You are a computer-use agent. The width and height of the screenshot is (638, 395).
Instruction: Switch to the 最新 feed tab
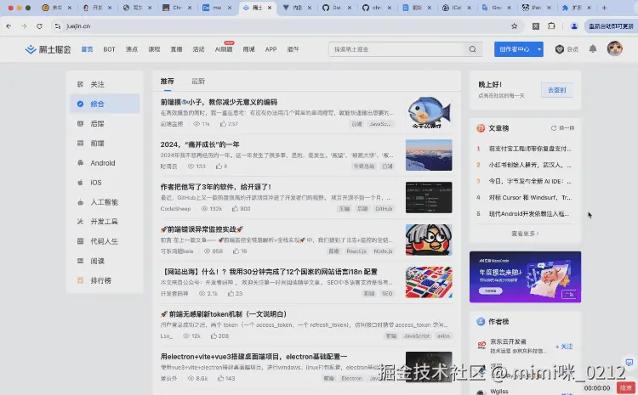[x=198, y=82]
